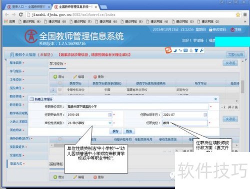Open calendar picker for 任职结束年月

(205, 115)
